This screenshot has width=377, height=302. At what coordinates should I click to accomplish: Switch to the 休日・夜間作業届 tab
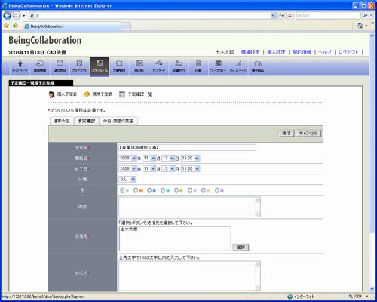[x=118, y=121]
